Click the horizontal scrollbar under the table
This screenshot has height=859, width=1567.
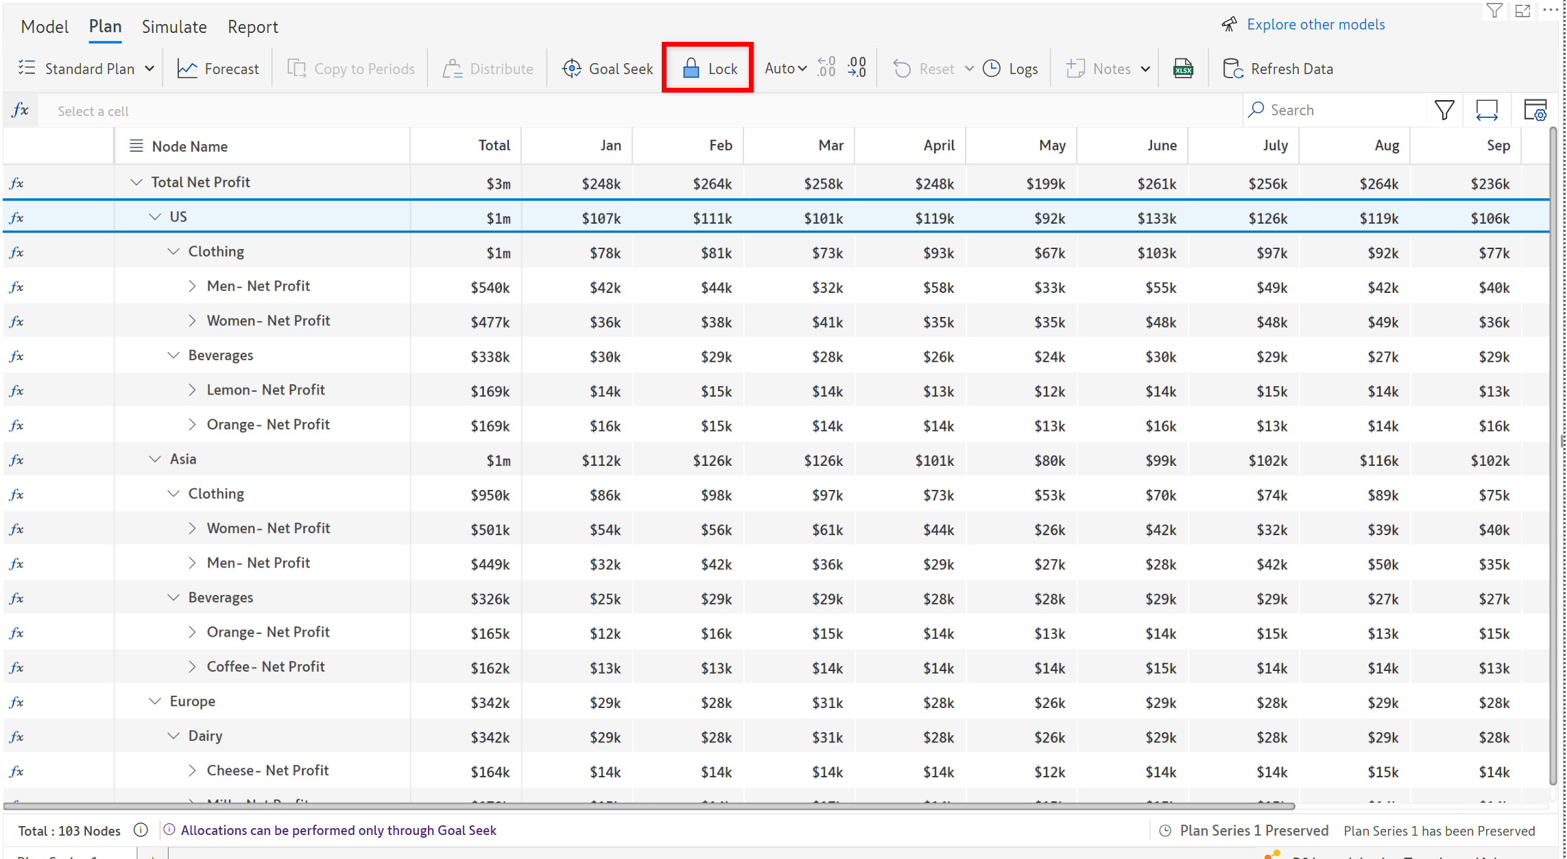coord(648,806)
